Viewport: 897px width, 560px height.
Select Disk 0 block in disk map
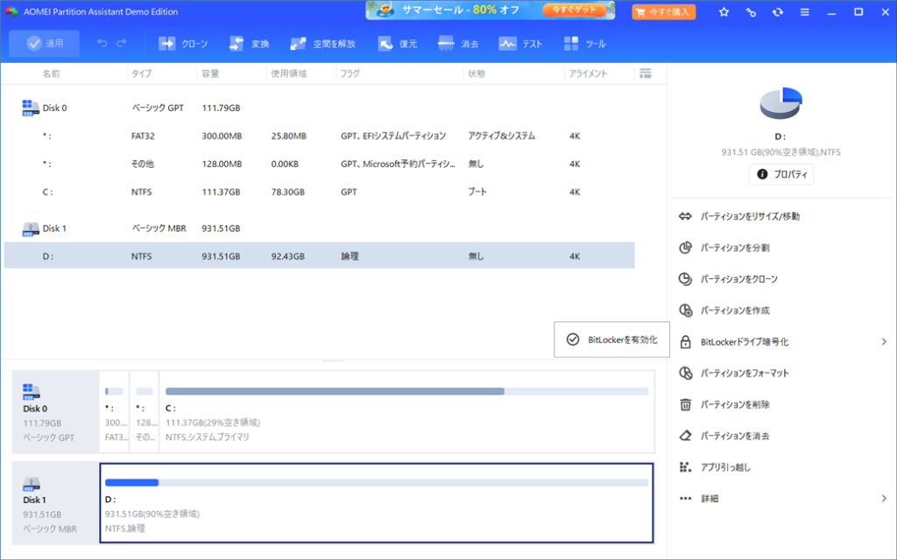coord(55,411)
